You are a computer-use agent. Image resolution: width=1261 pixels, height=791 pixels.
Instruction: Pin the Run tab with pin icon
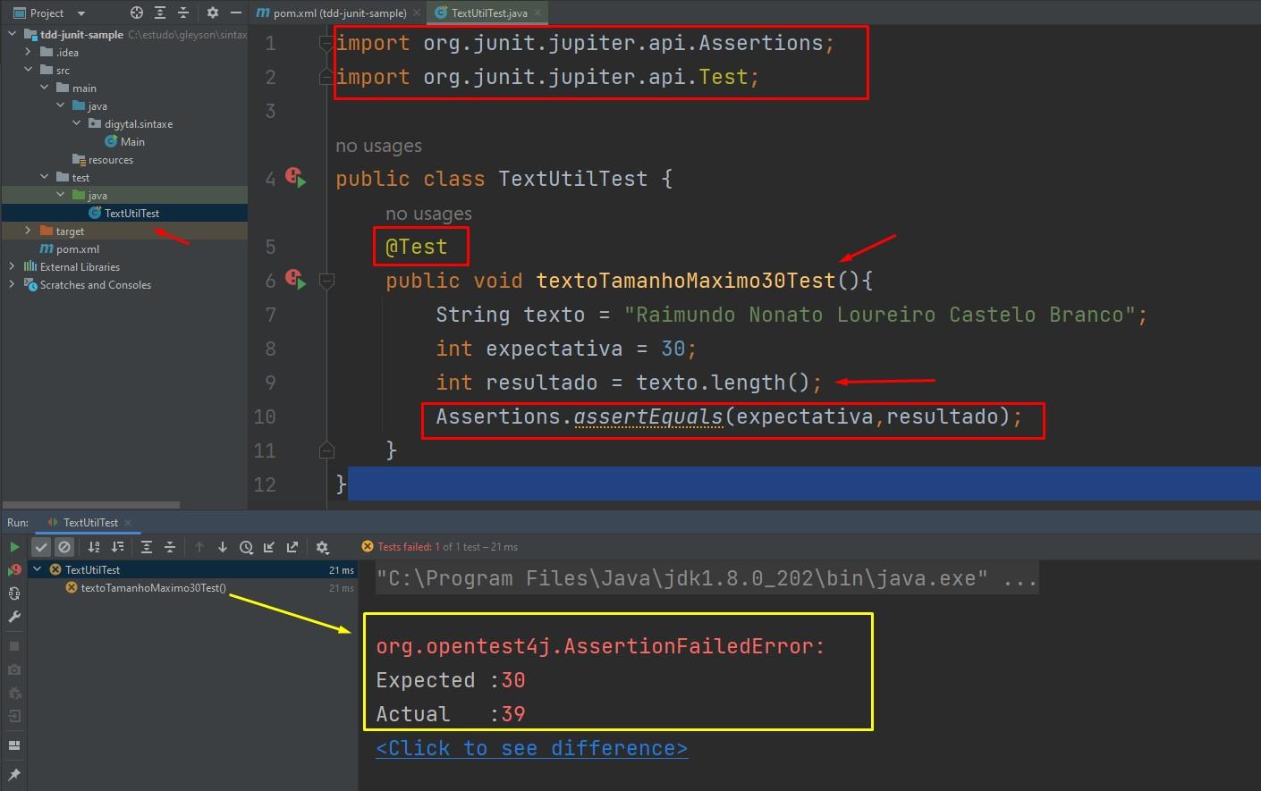tap(14, 775)
